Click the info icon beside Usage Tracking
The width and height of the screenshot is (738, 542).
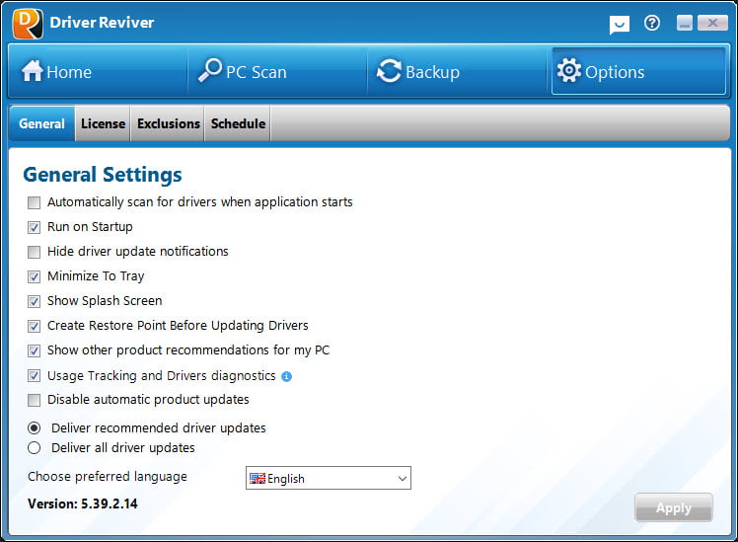[x=286, y=376]
